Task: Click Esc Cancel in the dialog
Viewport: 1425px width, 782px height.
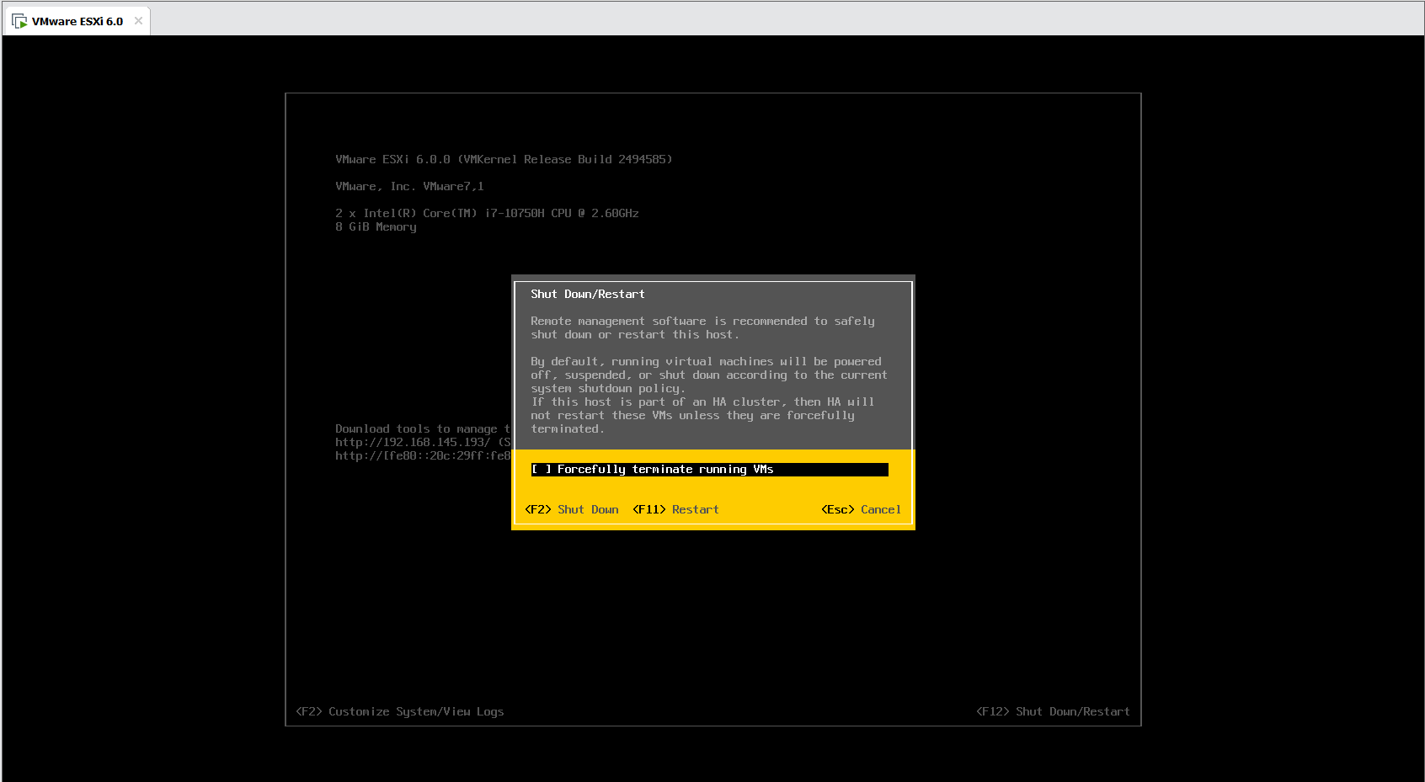Action: 861,510
